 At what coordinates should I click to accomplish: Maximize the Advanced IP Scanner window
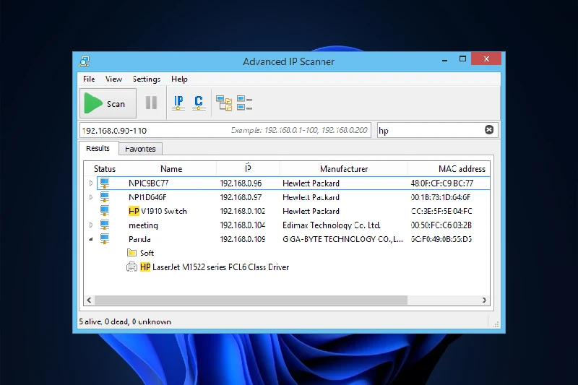462,59
